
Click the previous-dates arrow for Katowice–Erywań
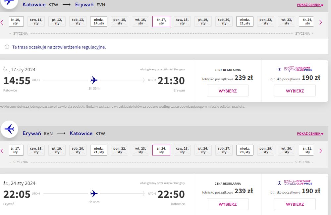coord(2,22)
